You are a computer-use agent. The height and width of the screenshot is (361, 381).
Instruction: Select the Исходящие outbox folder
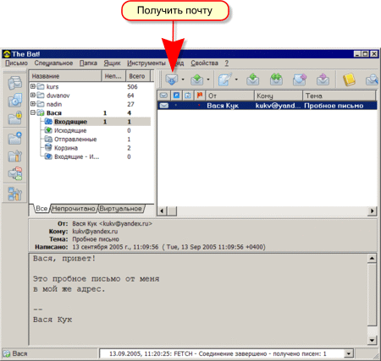tap(70, 130)
